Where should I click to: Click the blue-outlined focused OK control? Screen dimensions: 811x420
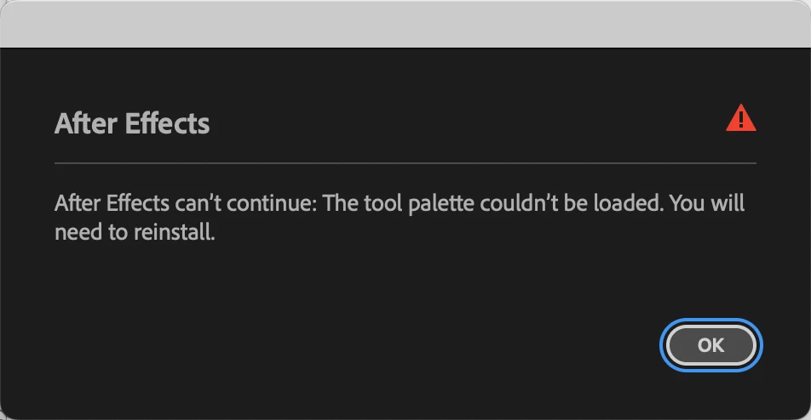click(x=710, y=345)
